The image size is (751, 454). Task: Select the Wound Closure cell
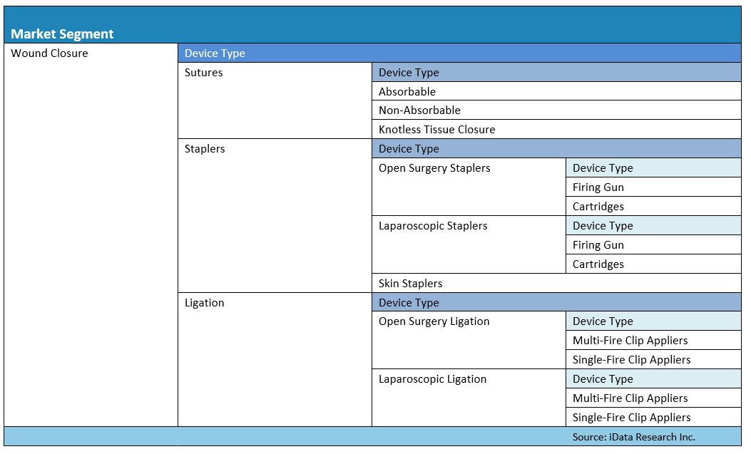point(91,235)
